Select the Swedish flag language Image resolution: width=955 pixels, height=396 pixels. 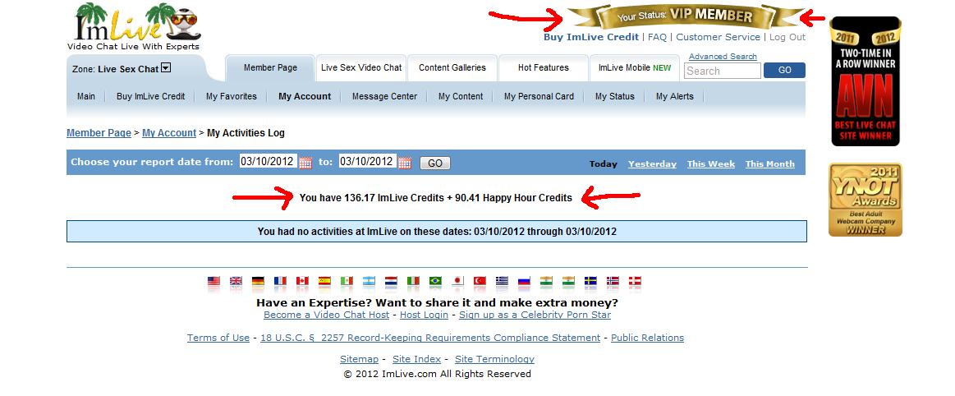click(590, 282)
